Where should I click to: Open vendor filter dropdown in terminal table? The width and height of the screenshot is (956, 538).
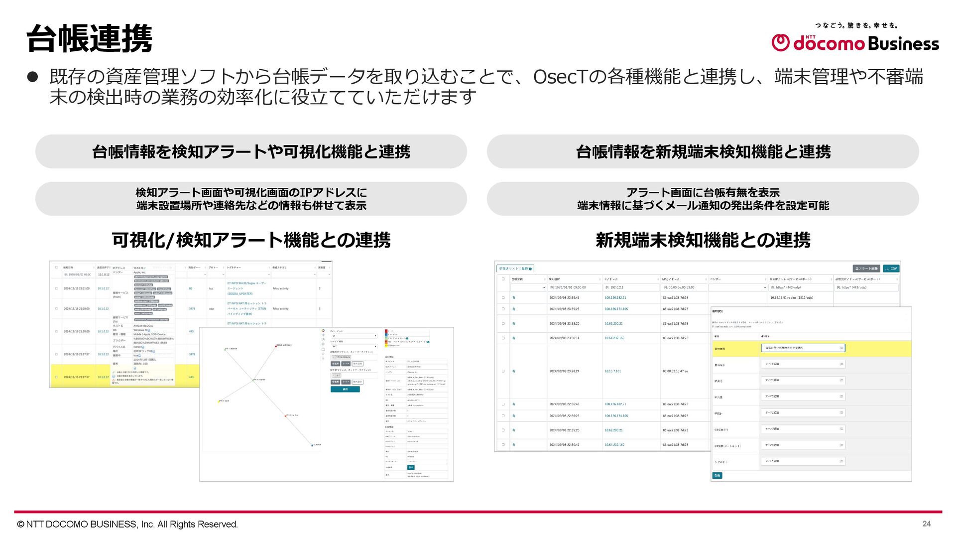coord(737,287)
